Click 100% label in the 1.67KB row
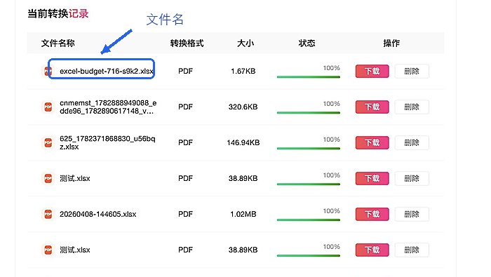The image size is (491, 277). 332,68
